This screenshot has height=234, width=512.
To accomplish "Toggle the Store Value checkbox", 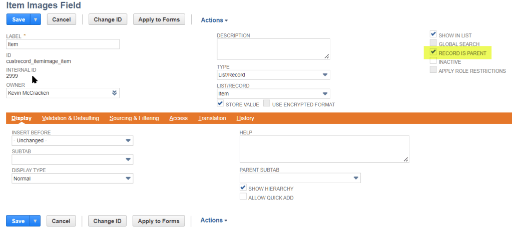I will point(220,104).
